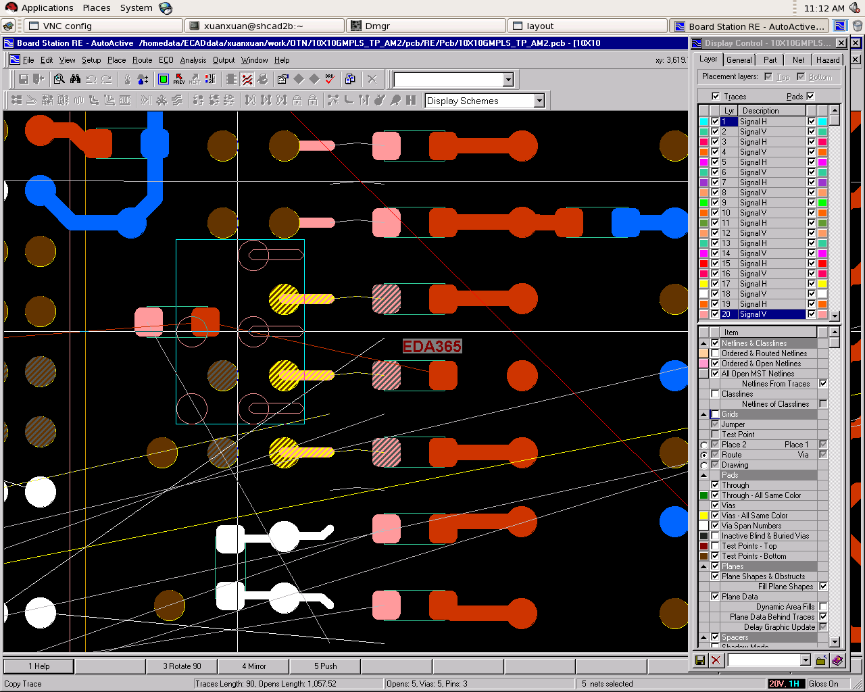Open the Display Schemes dropdown
865x692 pixels.
pos(539,101)
